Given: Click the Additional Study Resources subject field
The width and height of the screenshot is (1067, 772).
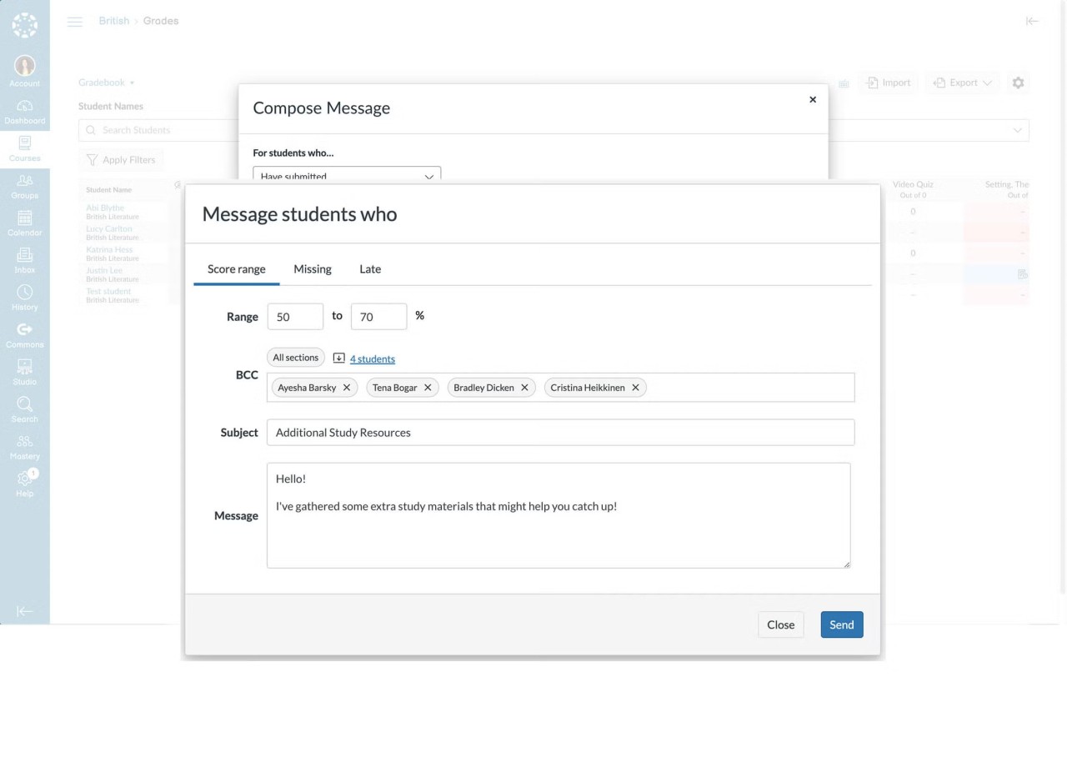Looking at the screenshot, I should (x=560, y=432).
